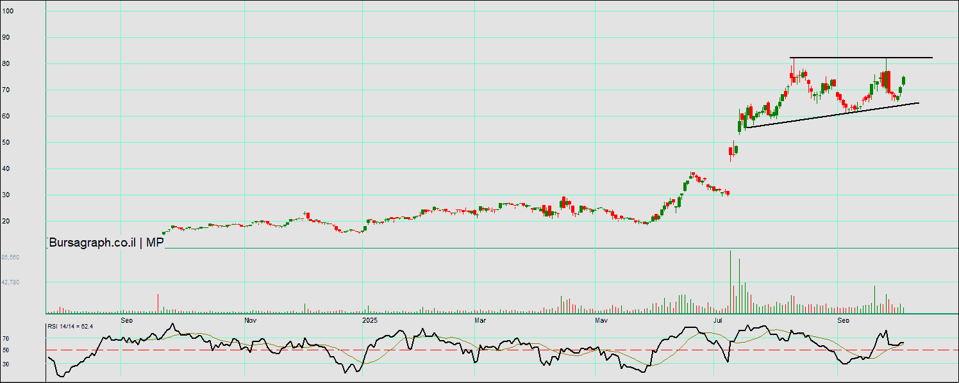959x383 pixels.
Task: Click the 42,780 volume axis label
Action: (x=10, y=282)
